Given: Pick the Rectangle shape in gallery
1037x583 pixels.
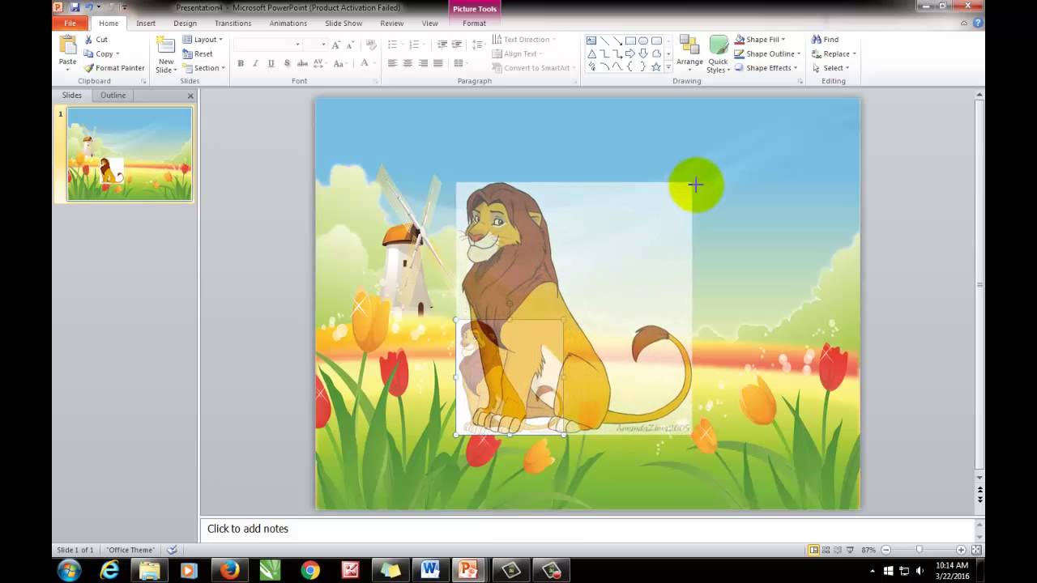Looking at the screenshot, I should [630, 40].
